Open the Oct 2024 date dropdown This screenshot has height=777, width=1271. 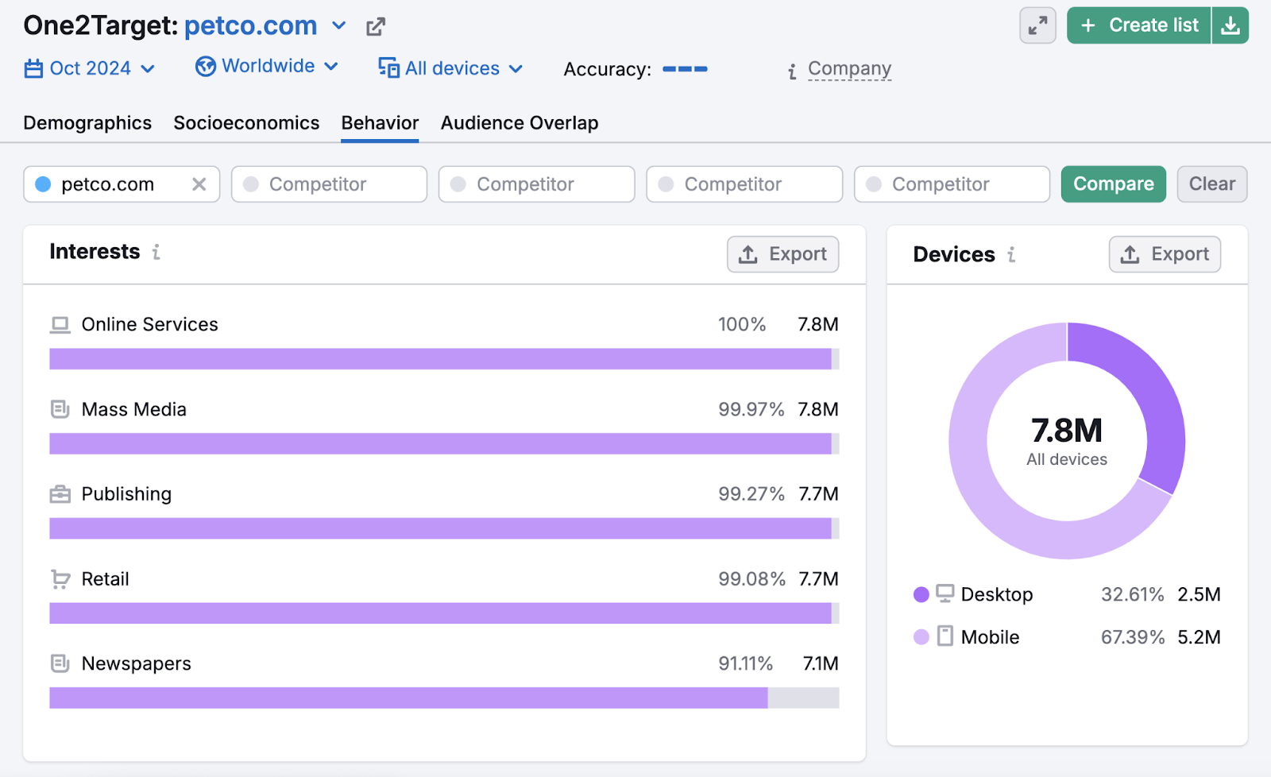90,69
